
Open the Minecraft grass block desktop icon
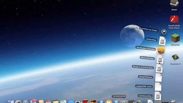[x=175, y=38]
